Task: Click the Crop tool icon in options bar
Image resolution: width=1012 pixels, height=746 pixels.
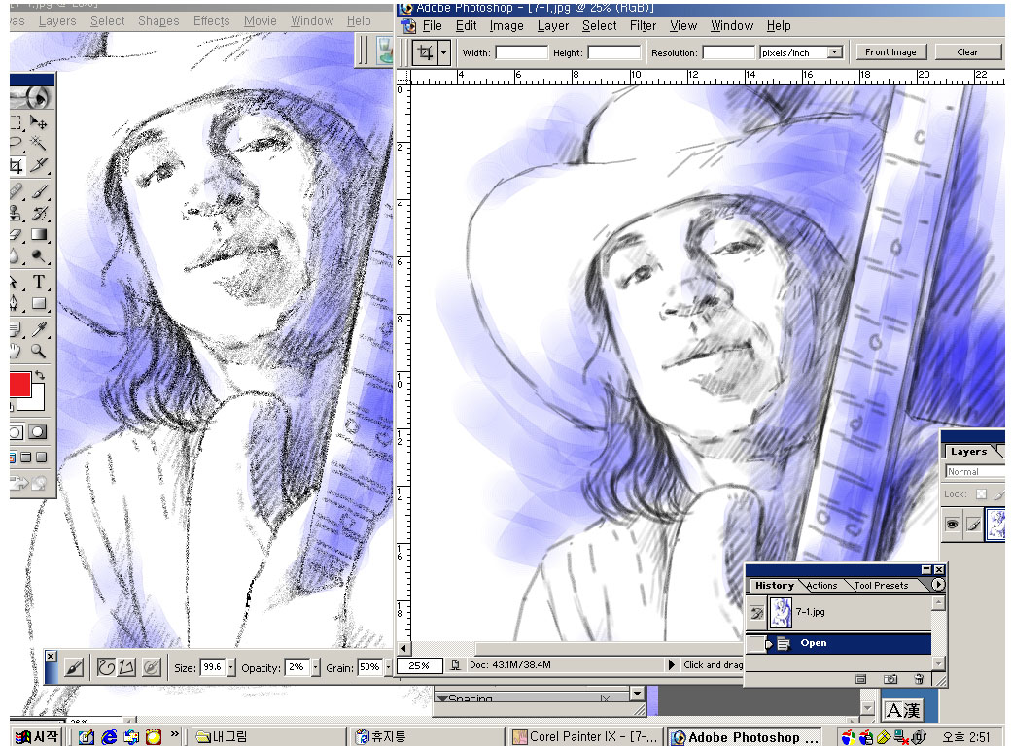Action: coord(425,52)
